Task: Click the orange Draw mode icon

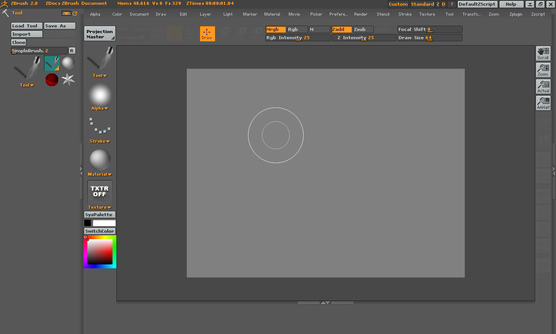Action: tap(207, 33)
